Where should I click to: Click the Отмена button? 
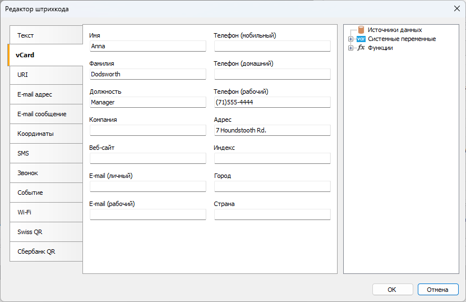click(x=438, y=290)
